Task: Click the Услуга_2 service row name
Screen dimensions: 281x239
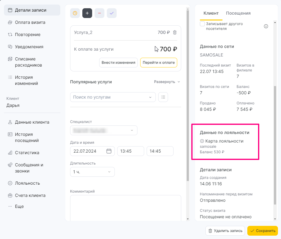Action: tap(83, 32)
